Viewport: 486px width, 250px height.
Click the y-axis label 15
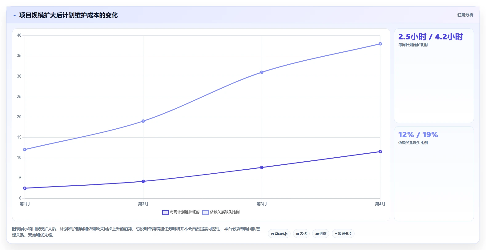(x=19, y=137)
